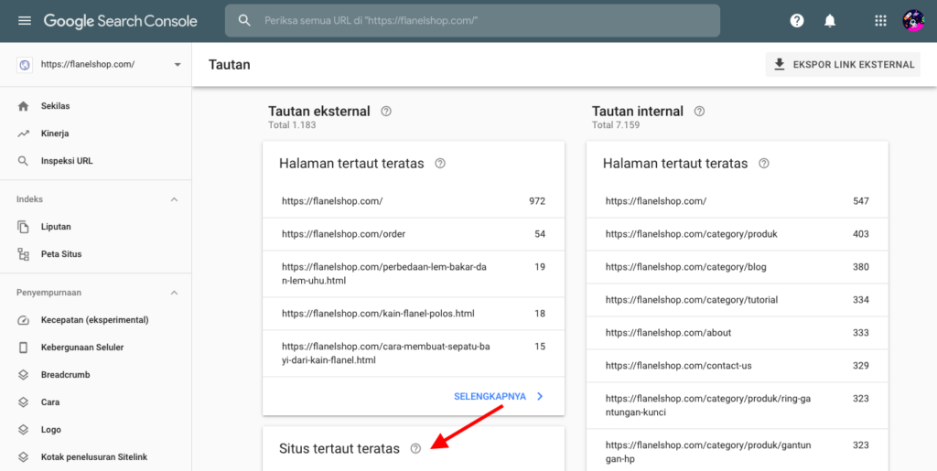Collapse the Penyempurnaan sidebar section
Screen dimensions: 937x471
click(175, 293)
